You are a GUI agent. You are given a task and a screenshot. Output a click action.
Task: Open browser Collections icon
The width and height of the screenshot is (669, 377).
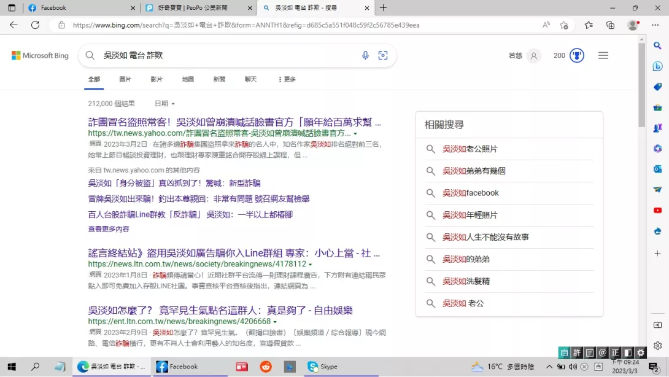(x=611, y=25)
